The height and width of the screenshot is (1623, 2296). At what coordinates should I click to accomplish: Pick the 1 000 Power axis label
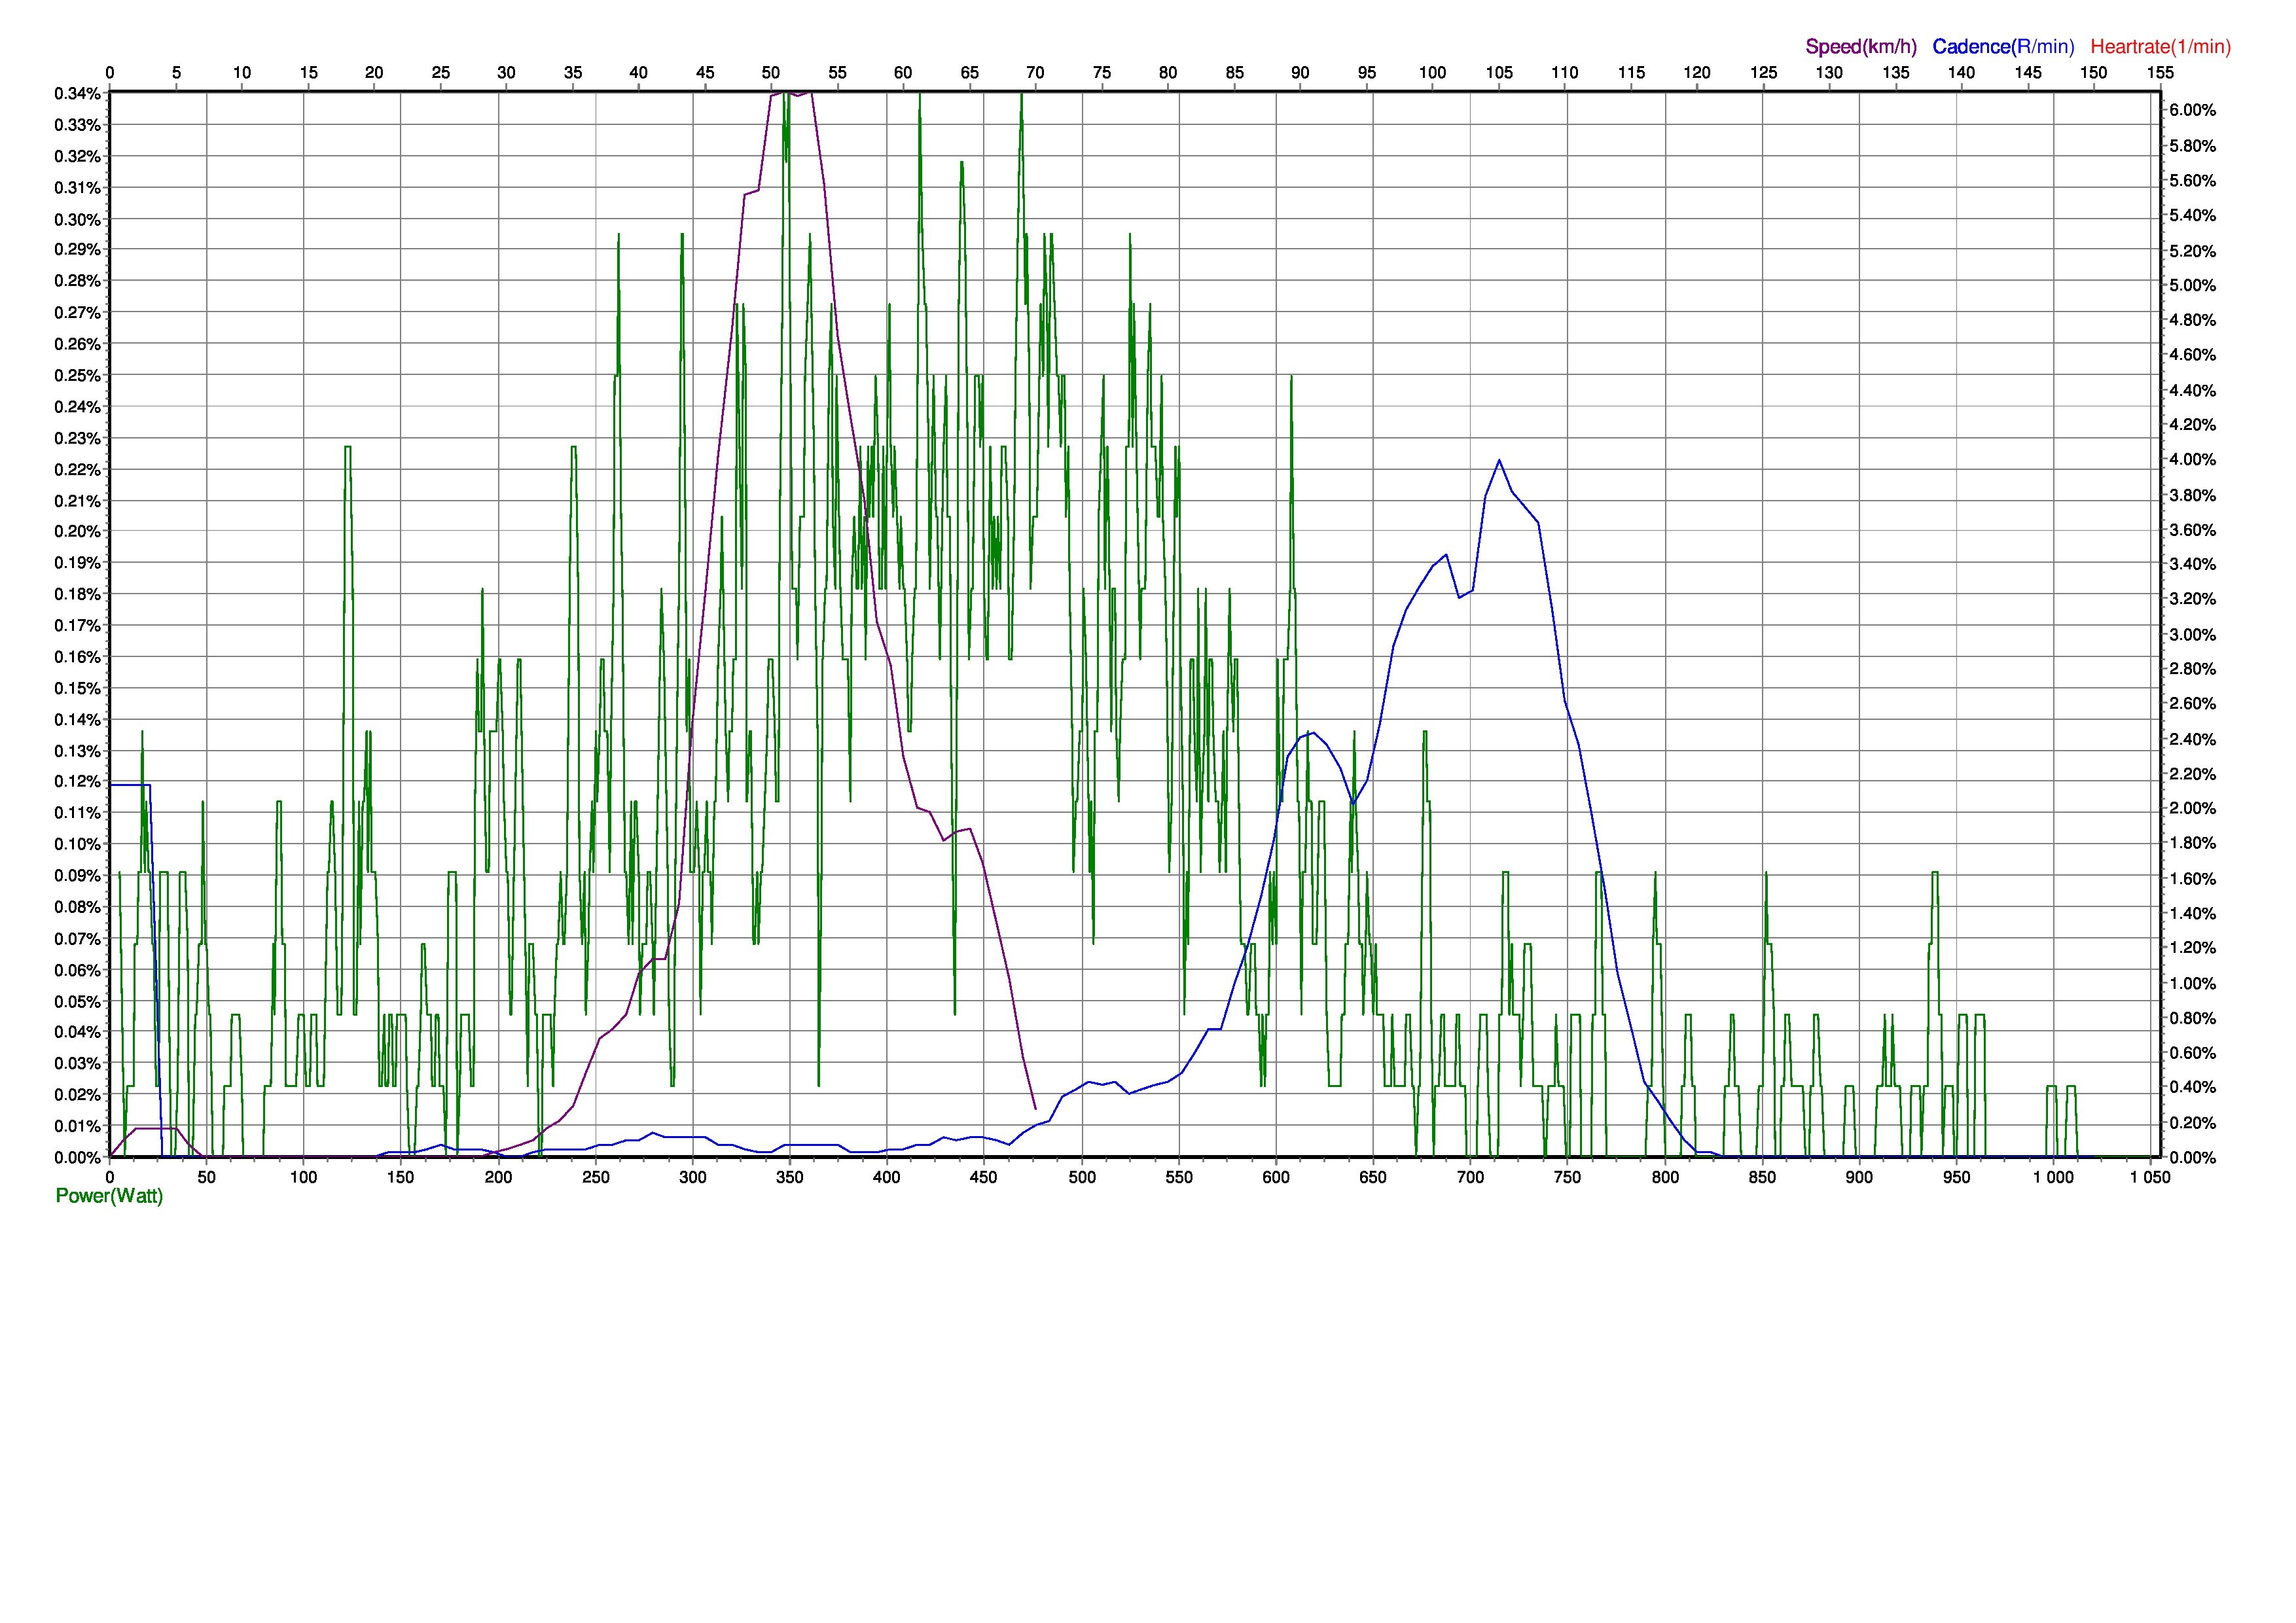(x=2053, y=1177)
